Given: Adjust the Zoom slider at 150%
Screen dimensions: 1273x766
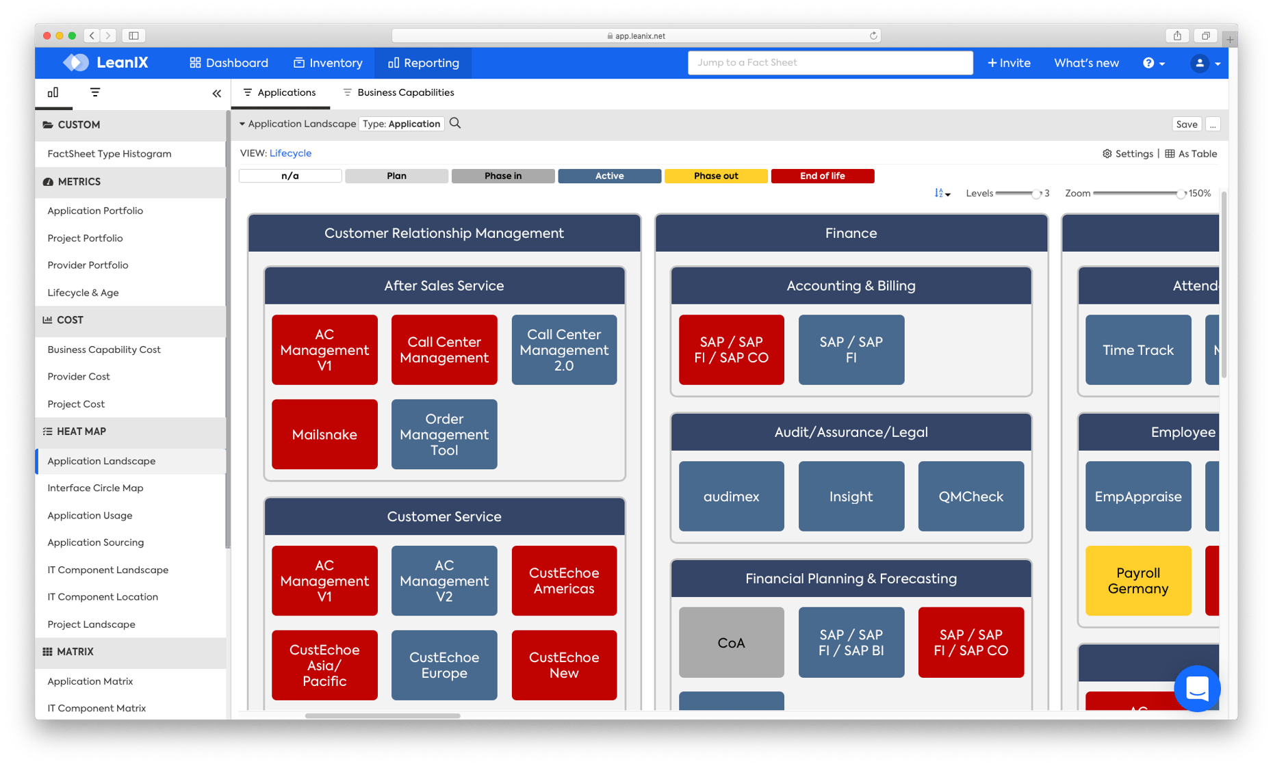Looking at the screenshot, I should pos(1180,194).
